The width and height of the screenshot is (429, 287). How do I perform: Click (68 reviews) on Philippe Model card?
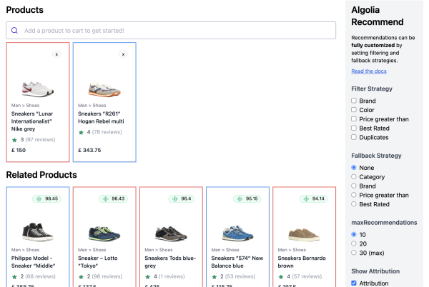[x=40, y=276]
